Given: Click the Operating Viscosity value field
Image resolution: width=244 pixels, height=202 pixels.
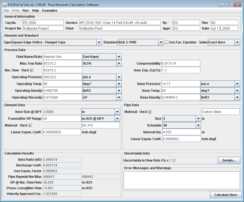Looking at the screenshot, I should (x=63, y=97).
